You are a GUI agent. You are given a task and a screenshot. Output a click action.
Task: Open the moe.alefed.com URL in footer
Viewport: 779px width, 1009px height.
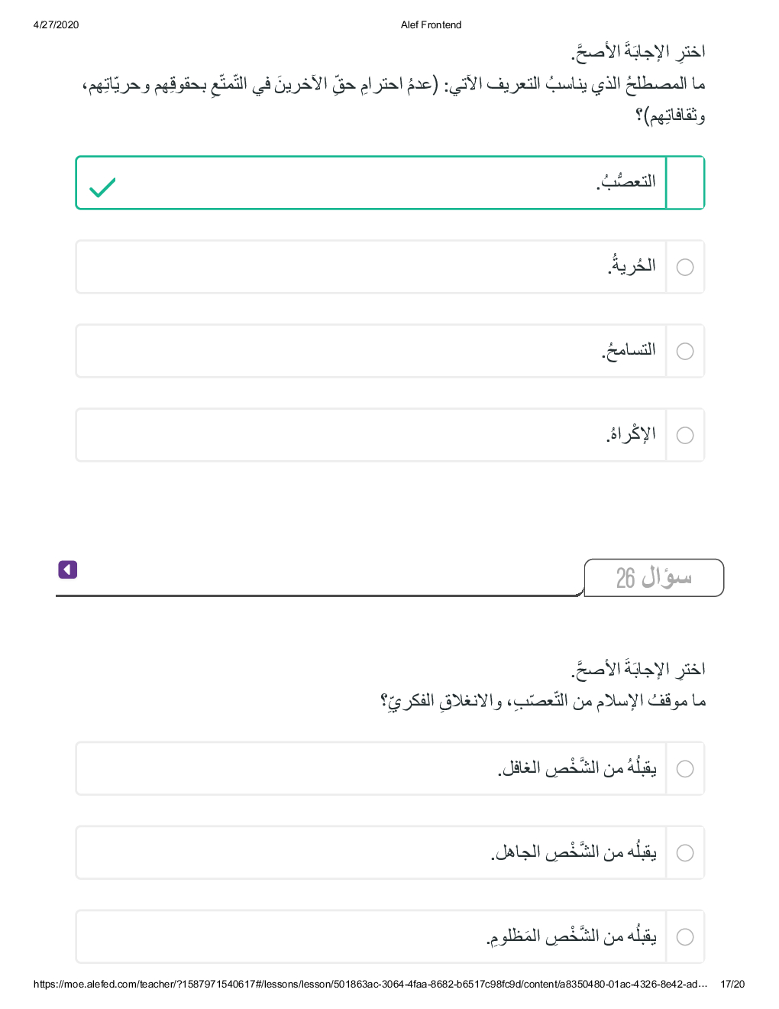click(x=370, y=984)
